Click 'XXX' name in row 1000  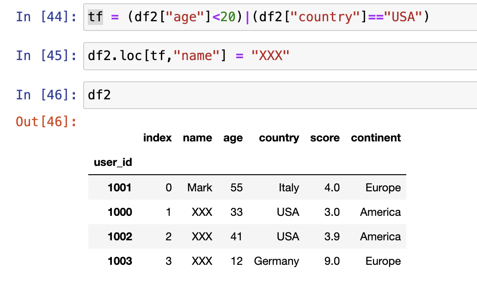pyautogui.click(x=202, y=212)
